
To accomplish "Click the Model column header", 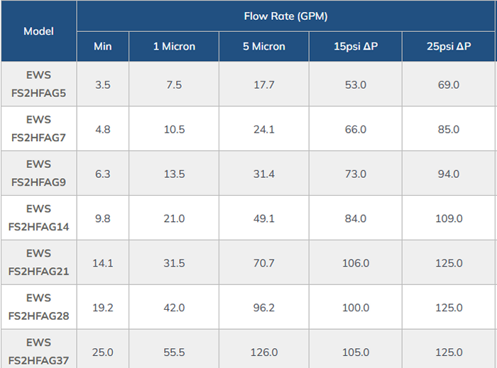I will tap(38, 31).
